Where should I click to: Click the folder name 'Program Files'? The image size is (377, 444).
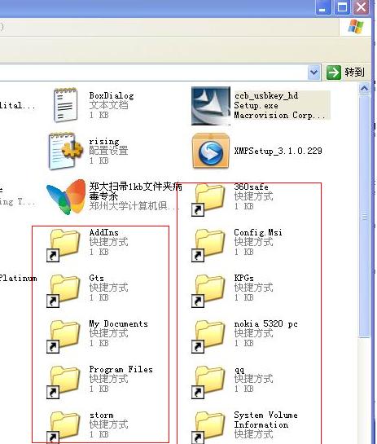pos(121,370)
